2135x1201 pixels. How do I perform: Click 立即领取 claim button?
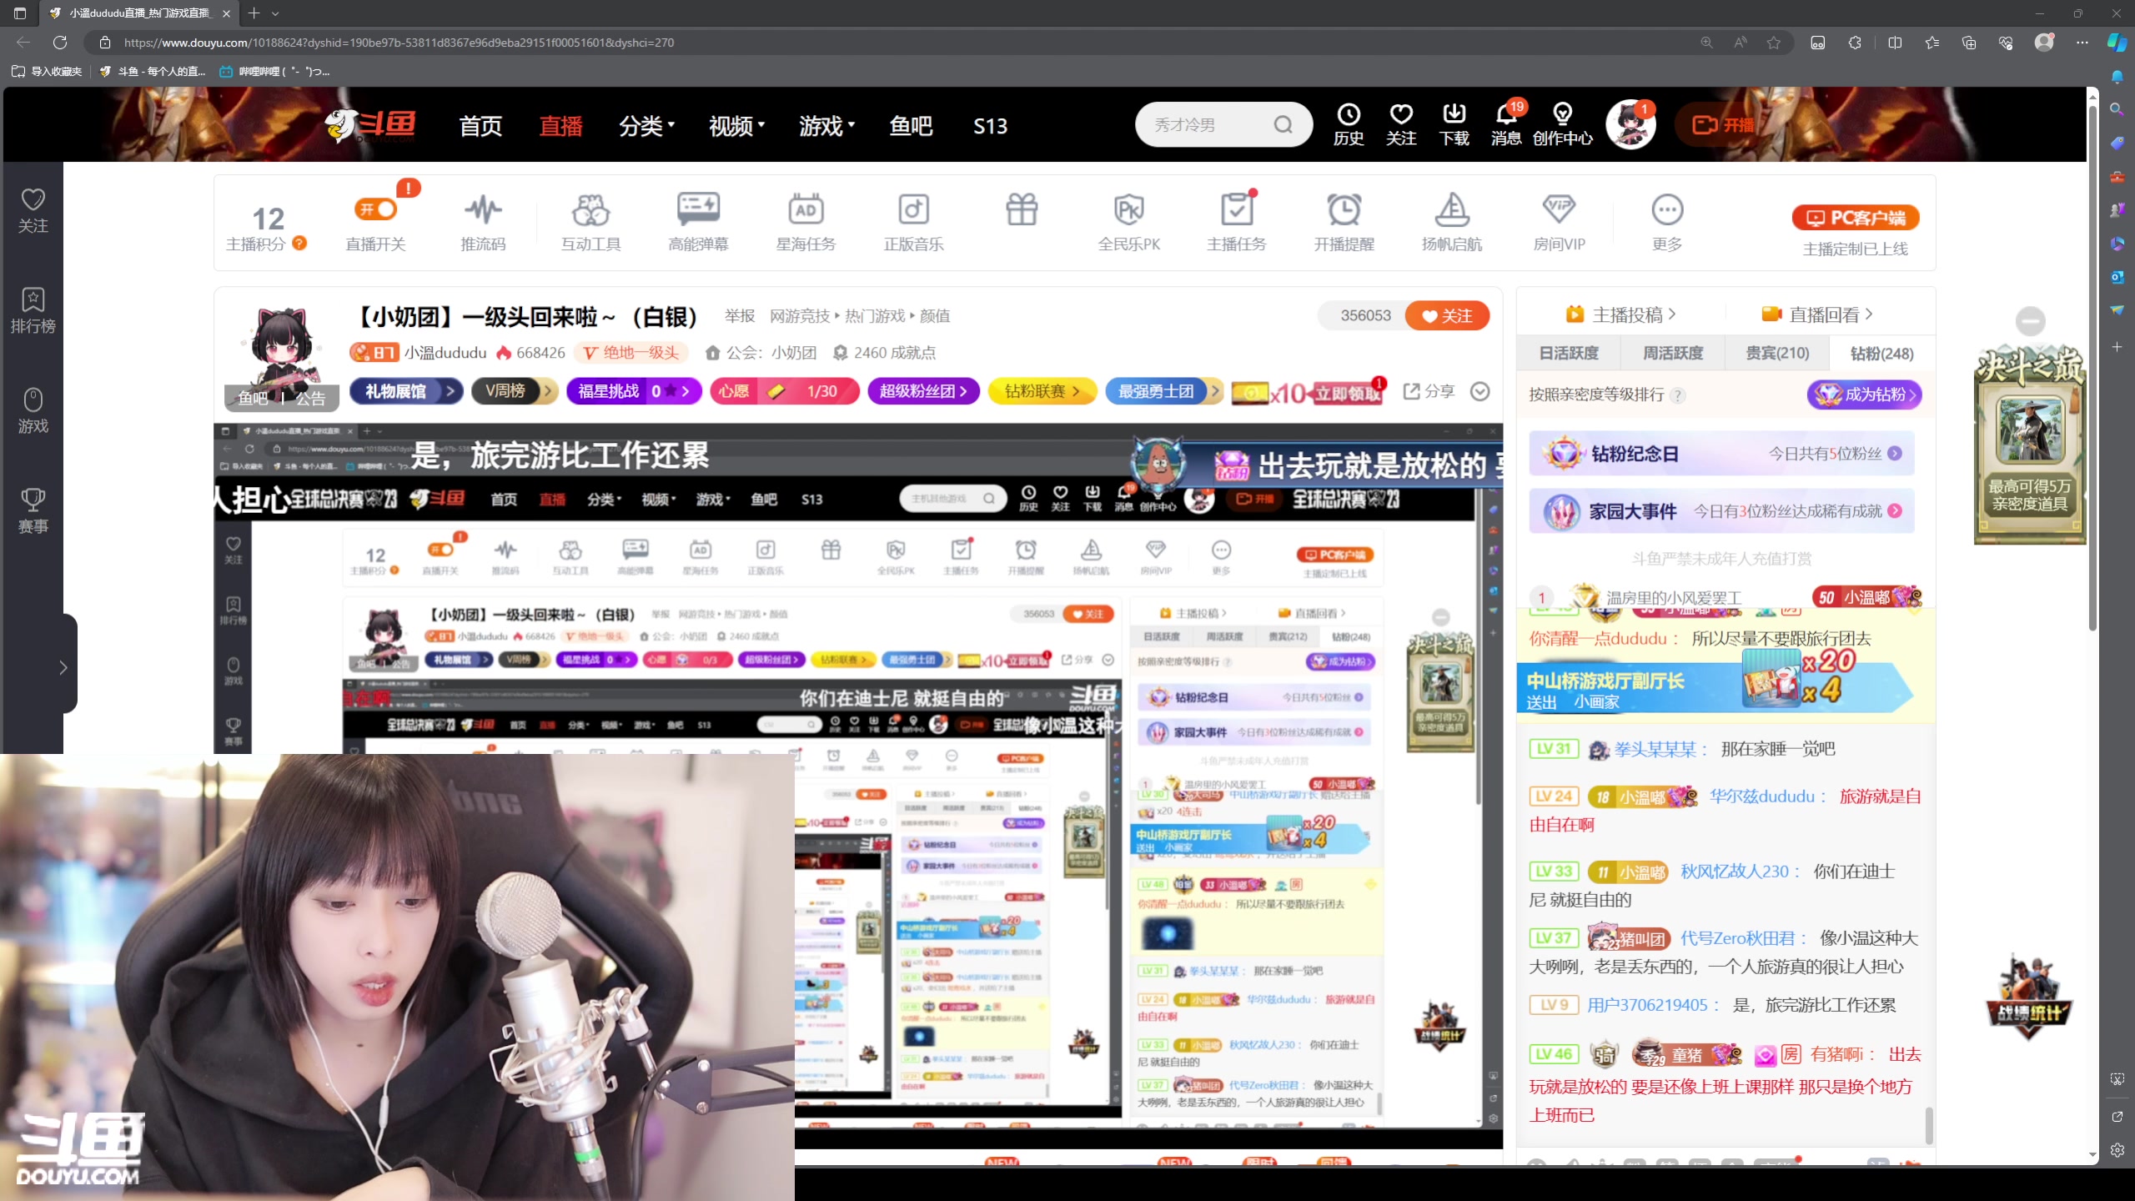point(1346,393)
